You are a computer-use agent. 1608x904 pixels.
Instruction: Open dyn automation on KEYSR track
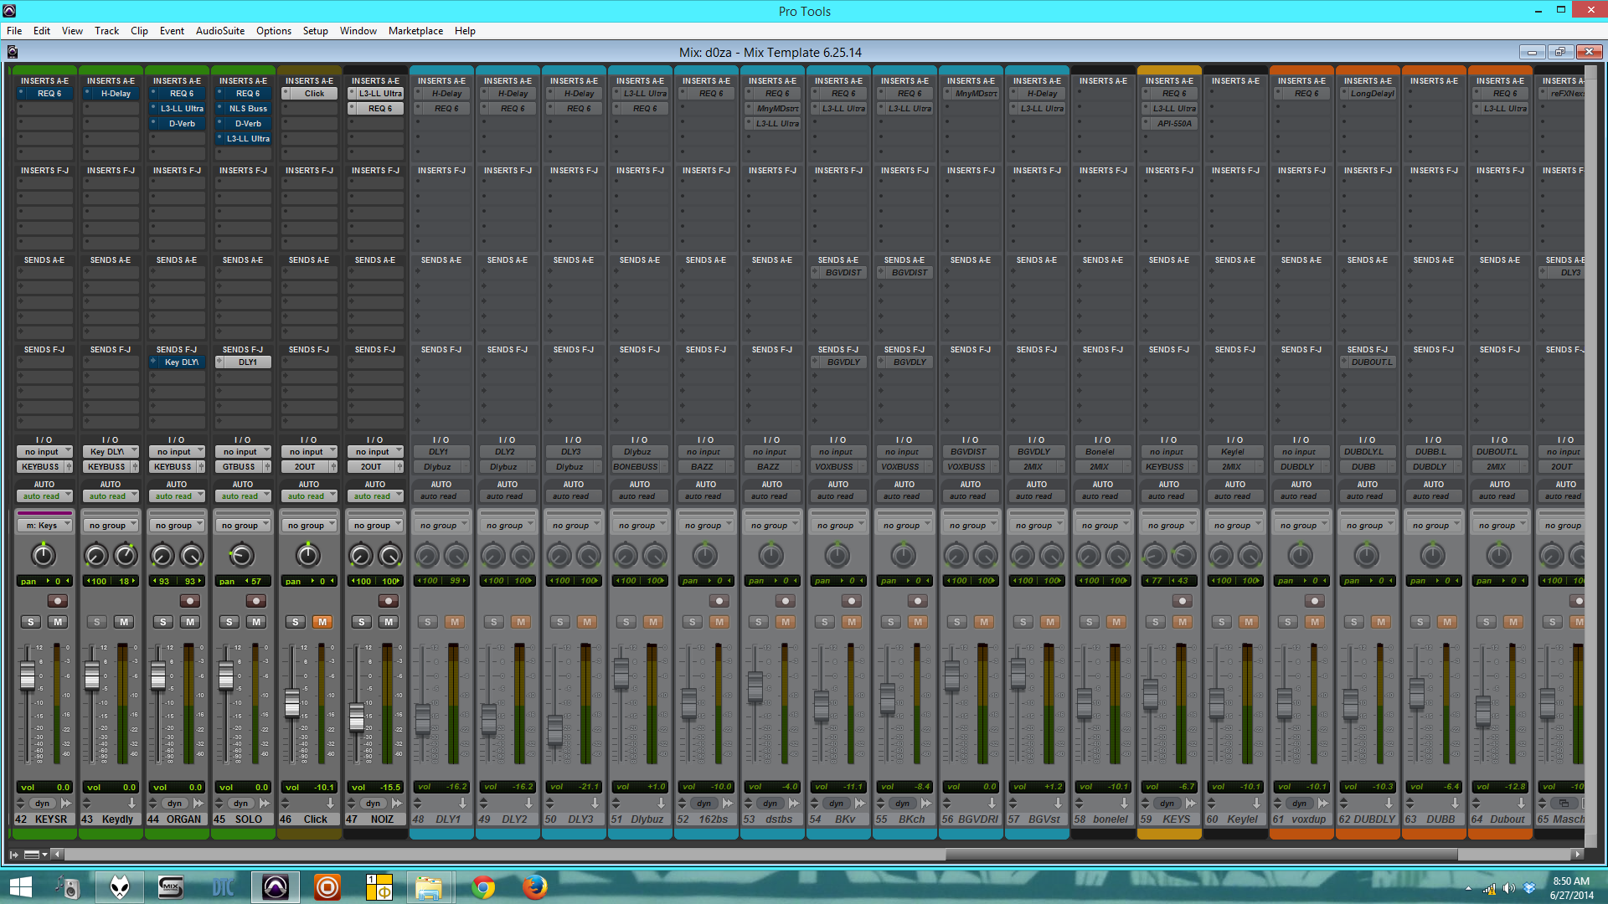tap(42, 803)
